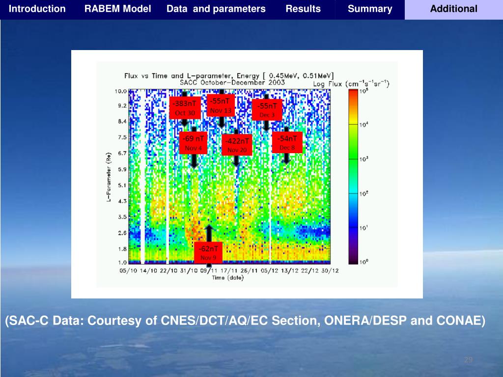Switch to the RABEM Model tab
The height and width of the screenshot is (377, 503).
pos(118,9)
